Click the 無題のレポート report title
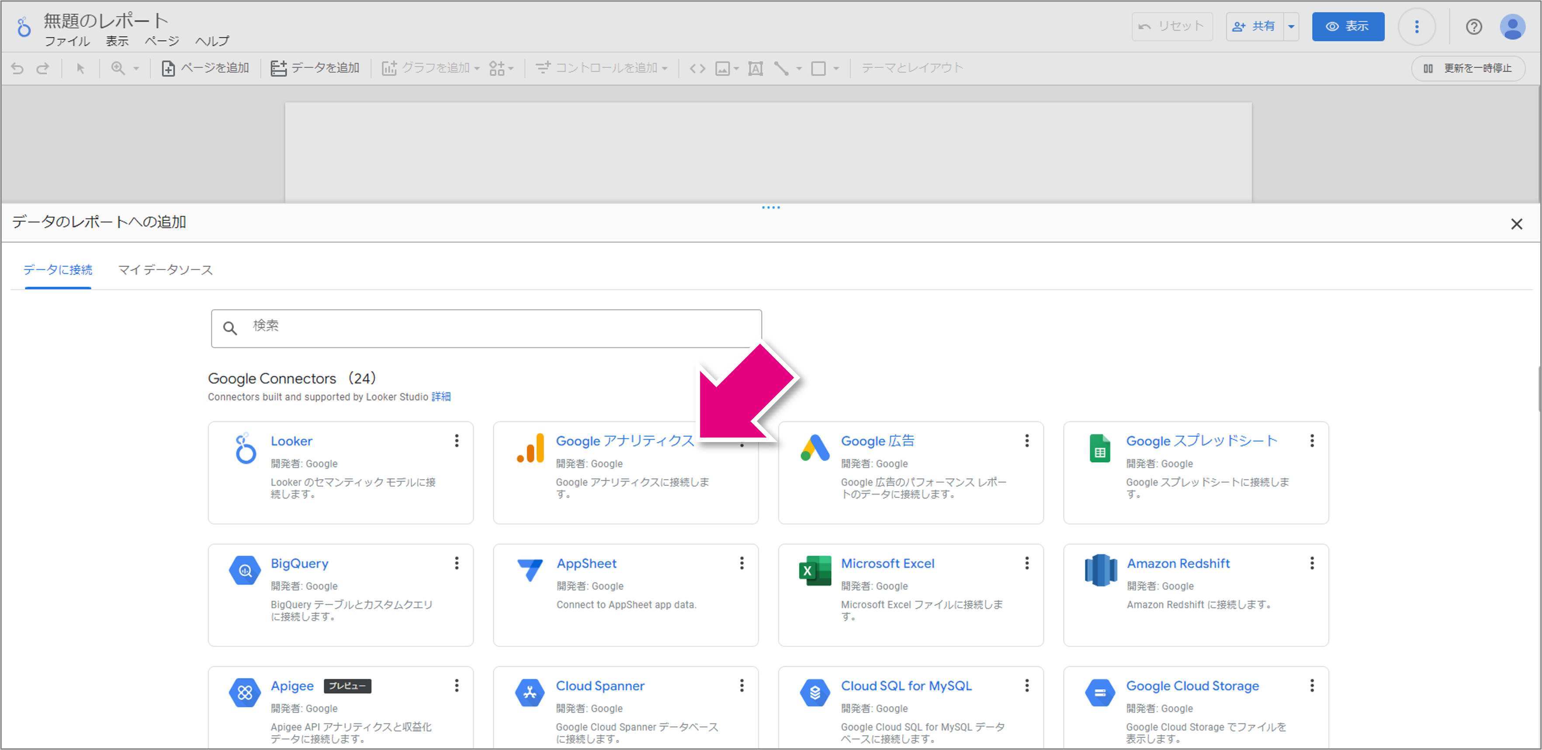This screenshot has width=1542, height=750. tap(106, 21)
